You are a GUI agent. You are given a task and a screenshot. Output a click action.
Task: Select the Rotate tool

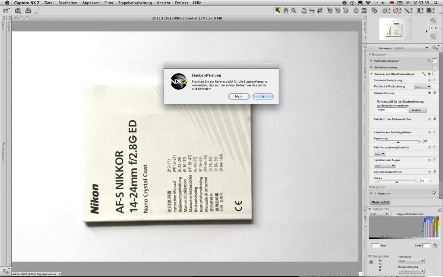click(304, 10)
